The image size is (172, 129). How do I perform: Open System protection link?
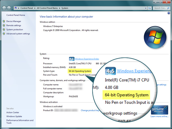(15, 30)
